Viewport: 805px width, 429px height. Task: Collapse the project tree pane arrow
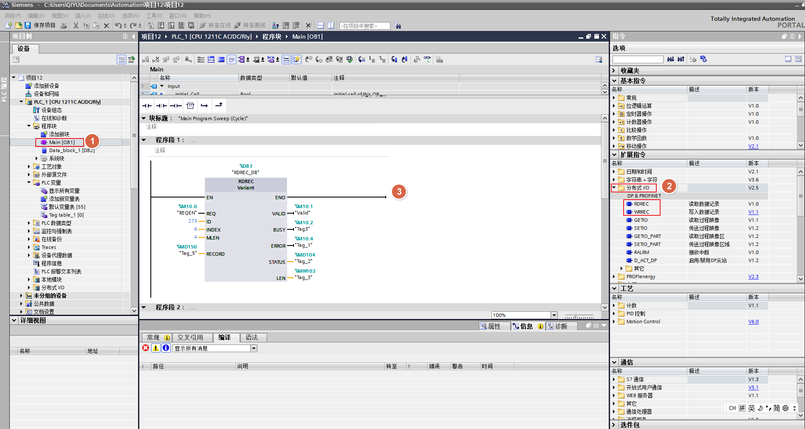pos(133,37)
